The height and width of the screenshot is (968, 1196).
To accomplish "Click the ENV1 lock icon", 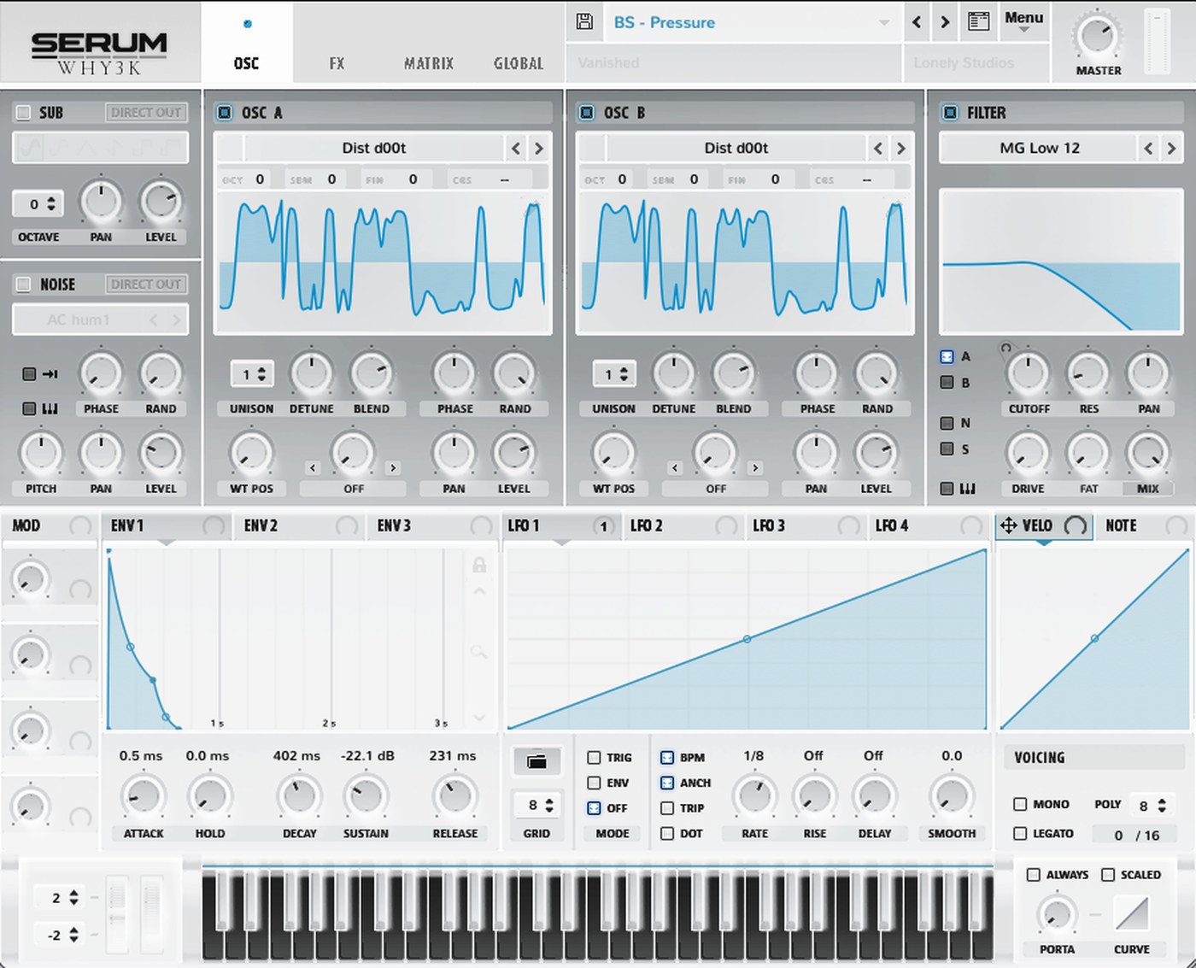I will [x=479, y=565].
